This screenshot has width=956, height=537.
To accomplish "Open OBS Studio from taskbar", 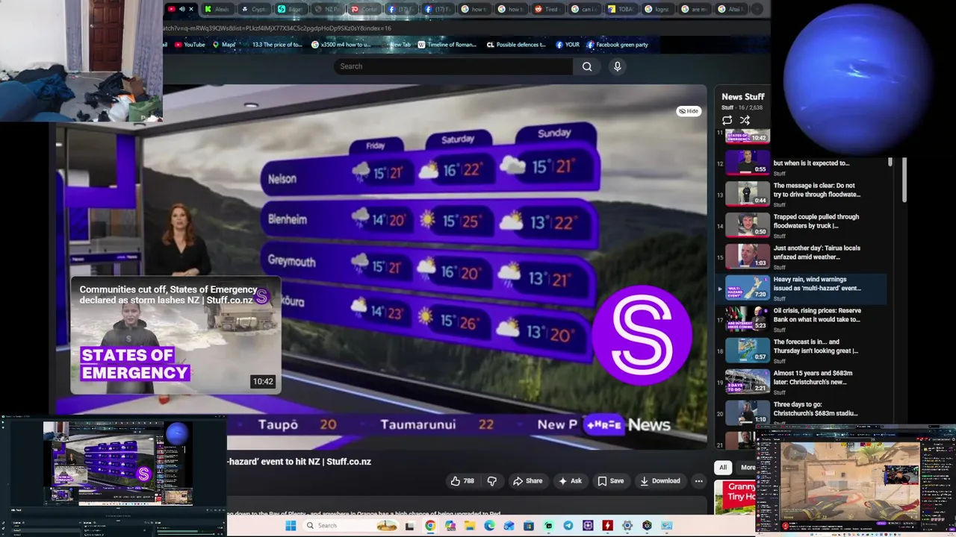I will coord(647,526).
